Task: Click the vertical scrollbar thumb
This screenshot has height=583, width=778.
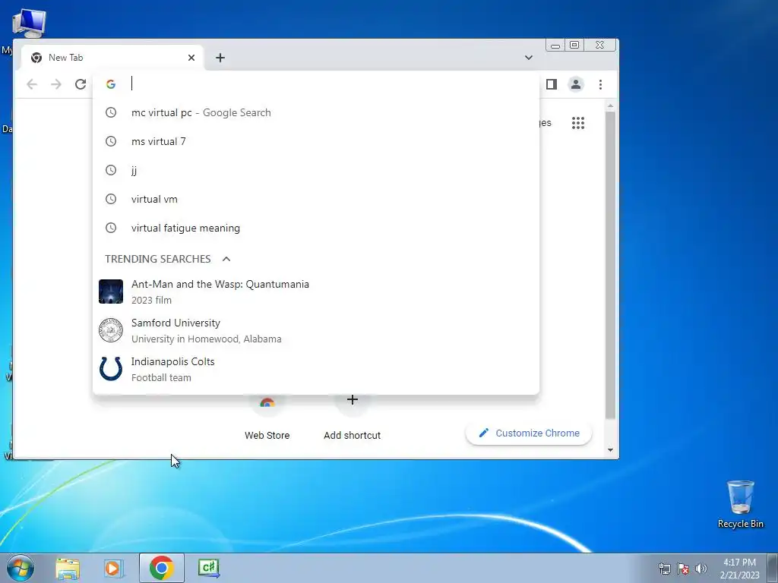Action: (610, 265)
